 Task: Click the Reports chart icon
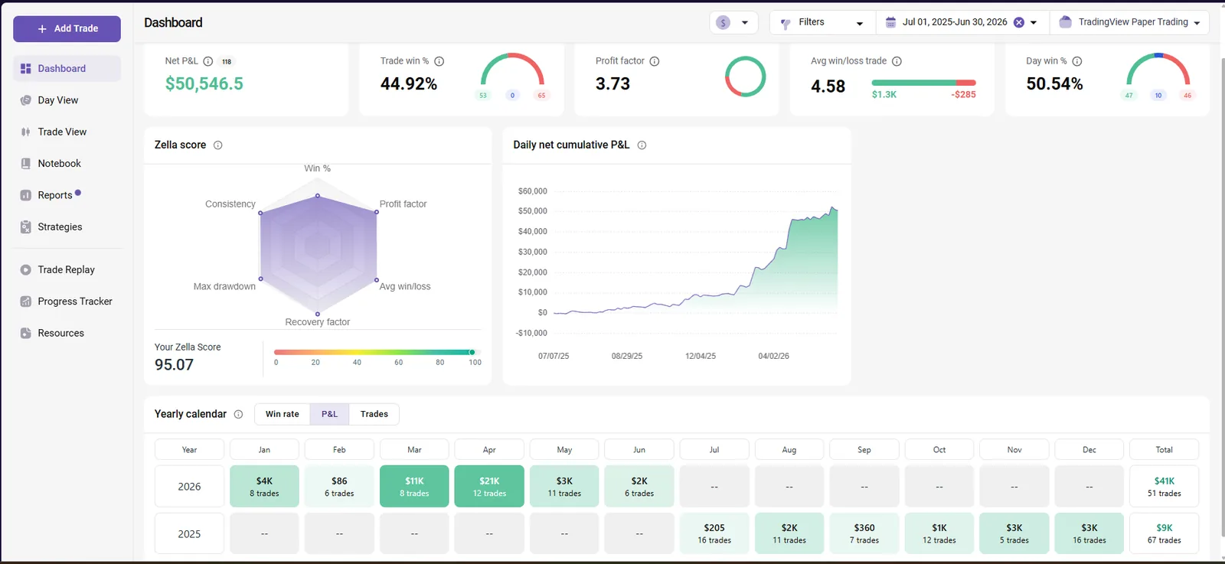[26, 196]
